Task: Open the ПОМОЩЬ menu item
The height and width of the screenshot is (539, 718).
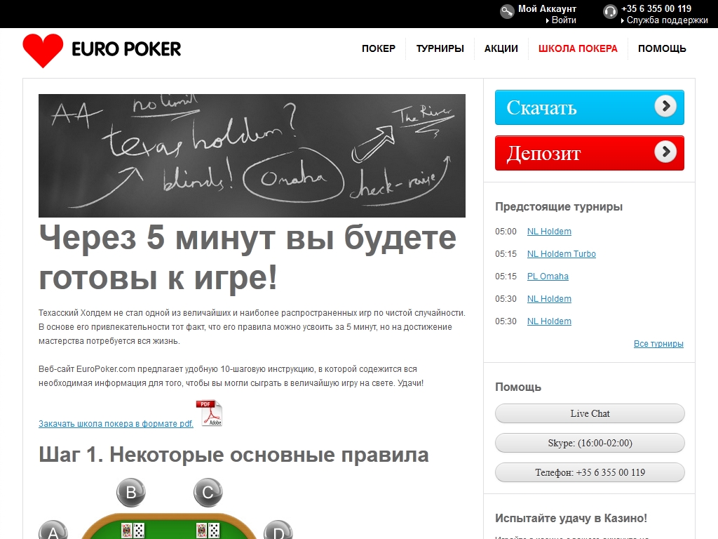Action: point(662,48)
